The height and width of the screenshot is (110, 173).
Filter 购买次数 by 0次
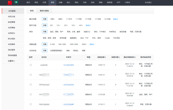(51, 25)
